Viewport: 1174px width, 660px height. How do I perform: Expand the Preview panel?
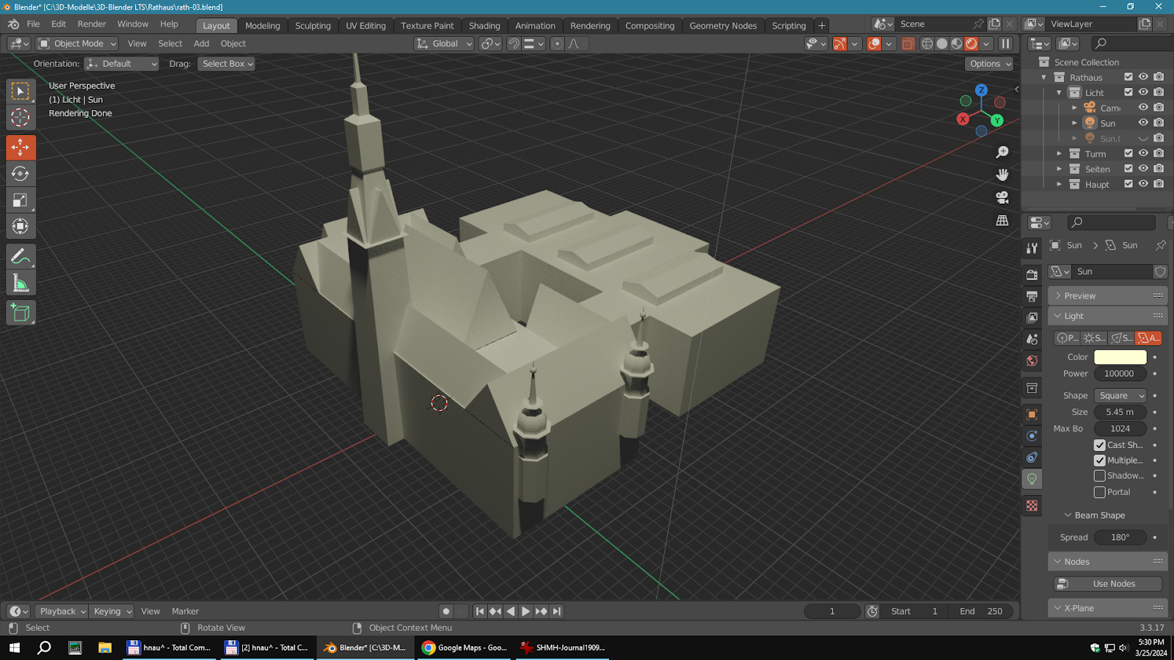(1107, 296)
